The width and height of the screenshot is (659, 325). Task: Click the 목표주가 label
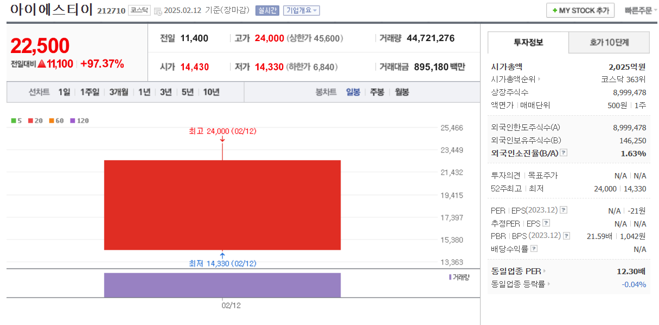coord(542,176)
